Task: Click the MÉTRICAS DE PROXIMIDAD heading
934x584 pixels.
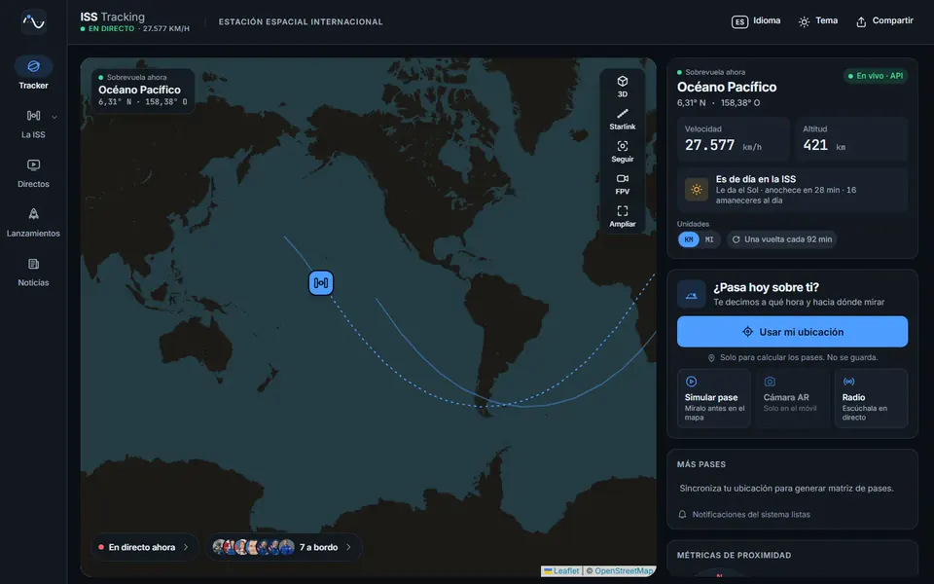Action: 734,556
